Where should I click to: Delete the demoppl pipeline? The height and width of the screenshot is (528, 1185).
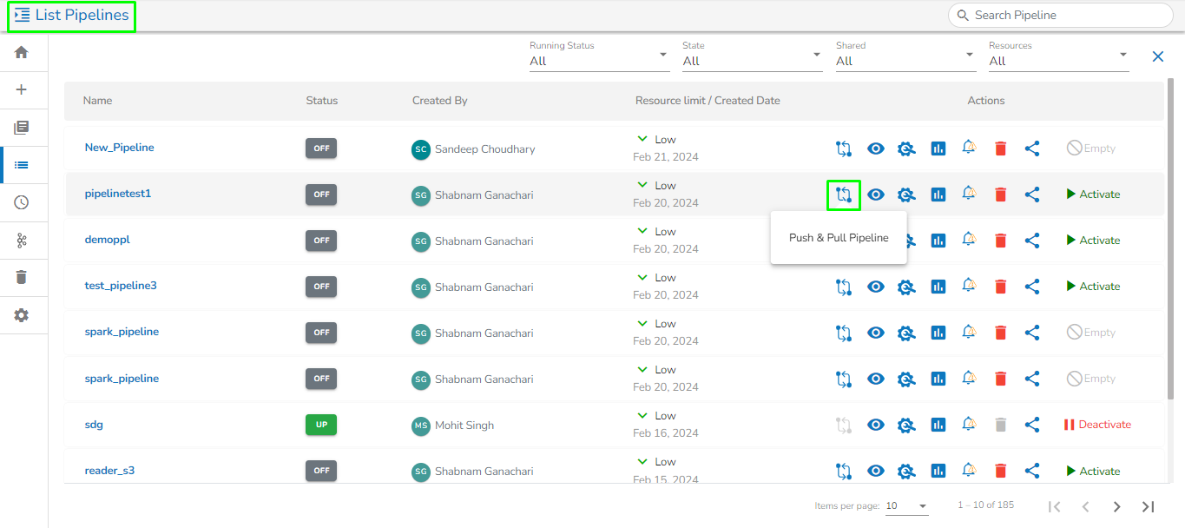(1000, 241)
